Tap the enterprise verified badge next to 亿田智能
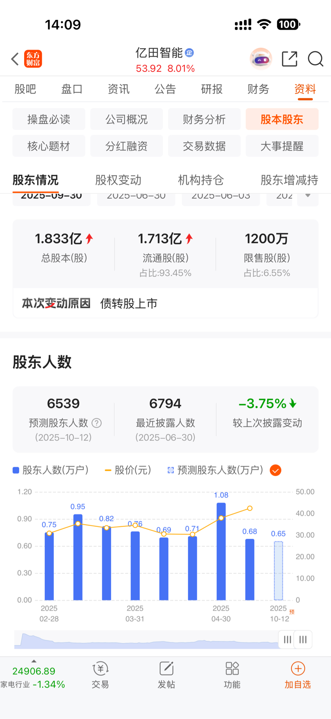Screen dimensions: 331x719 point(190,53)
